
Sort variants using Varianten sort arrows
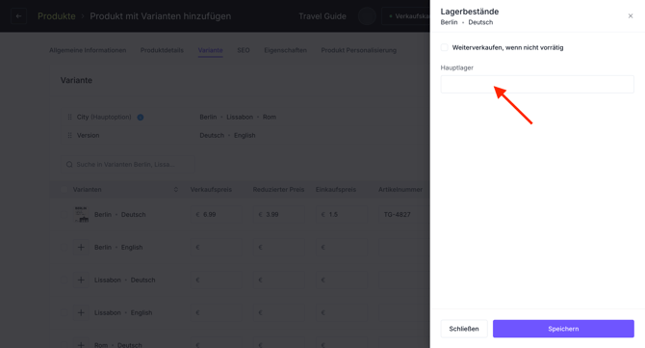[175, 190]
